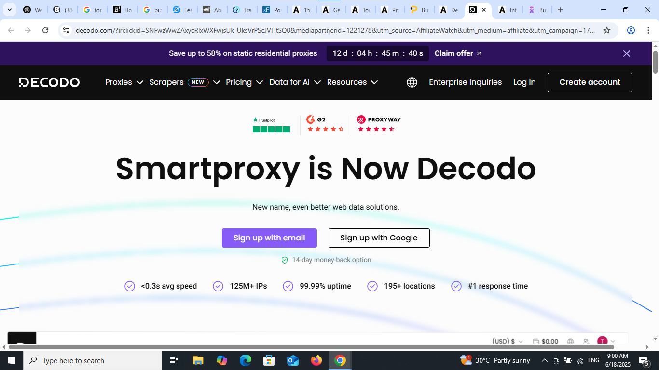Screen dimensions: 659x370
Task: Switch to the Google 'for' tab
Action: click(x=92, y=10)
